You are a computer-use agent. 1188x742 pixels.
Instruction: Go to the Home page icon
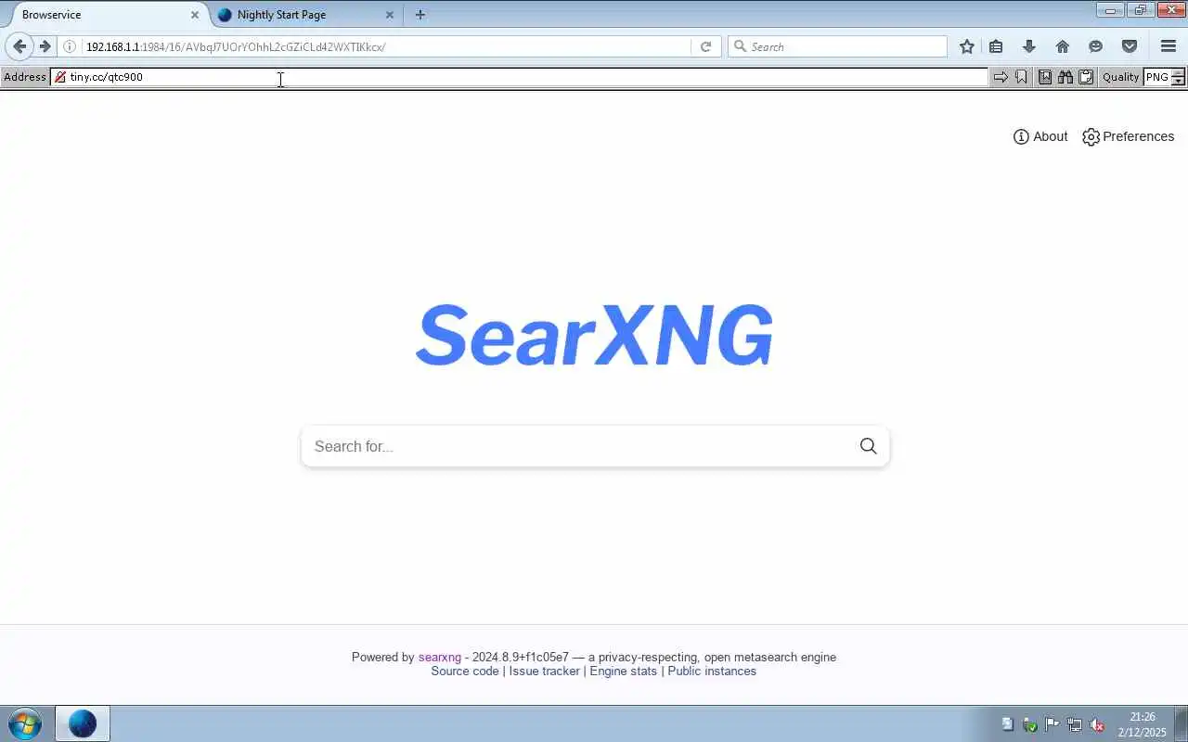(x=1063, y=46)
